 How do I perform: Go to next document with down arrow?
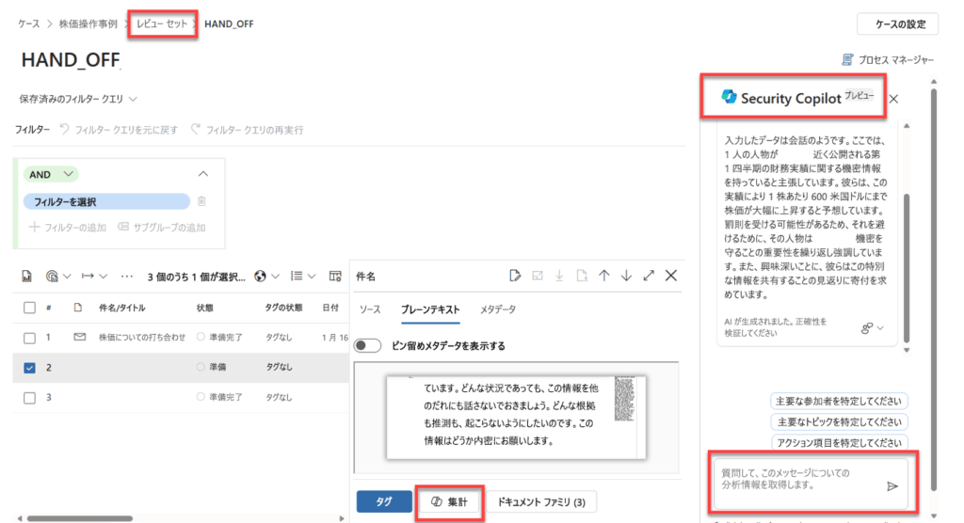tap(626, 275)
